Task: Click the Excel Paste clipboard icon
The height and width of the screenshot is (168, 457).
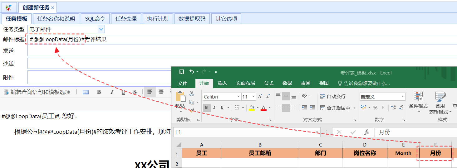Action: click(180, 97)
